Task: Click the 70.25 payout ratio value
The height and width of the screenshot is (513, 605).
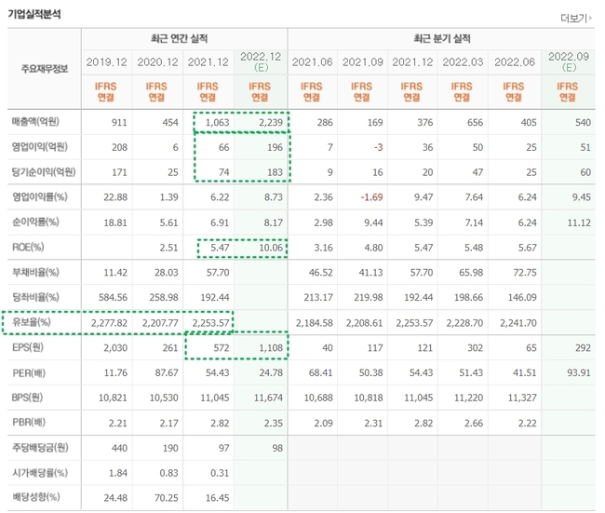Action: click(x=167, y=498)
